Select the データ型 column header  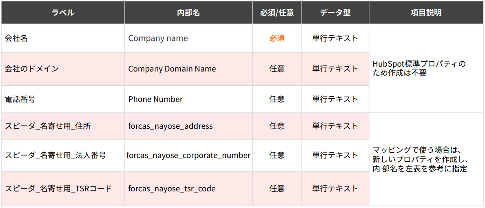click(x=335, y=13)
